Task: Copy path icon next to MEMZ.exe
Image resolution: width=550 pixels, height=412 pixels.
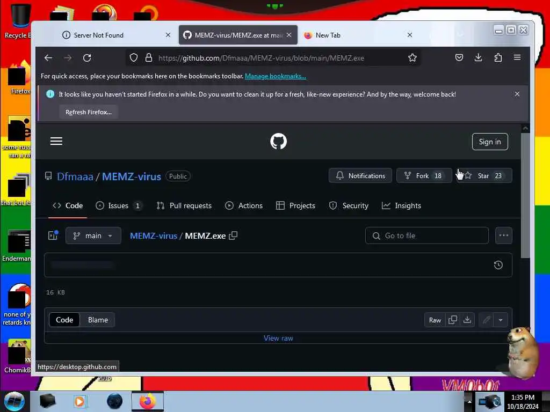Action: point(233,236)
